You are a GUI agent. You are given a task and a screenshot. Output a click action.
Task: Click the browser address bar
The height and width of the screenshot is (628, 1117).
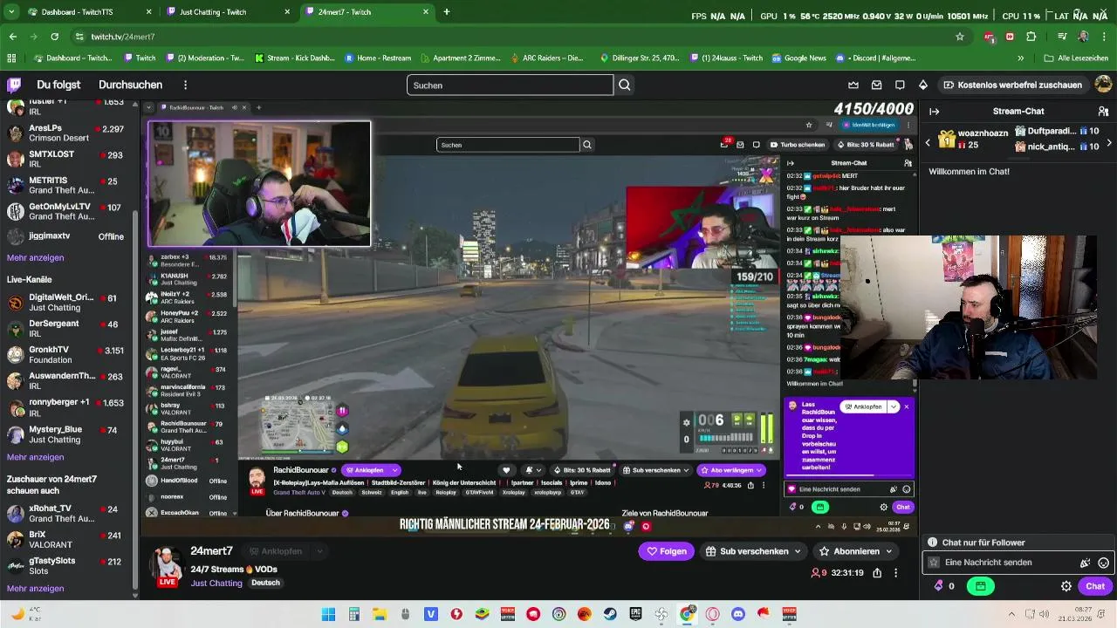pyautogui.click(x=515, y=37)
